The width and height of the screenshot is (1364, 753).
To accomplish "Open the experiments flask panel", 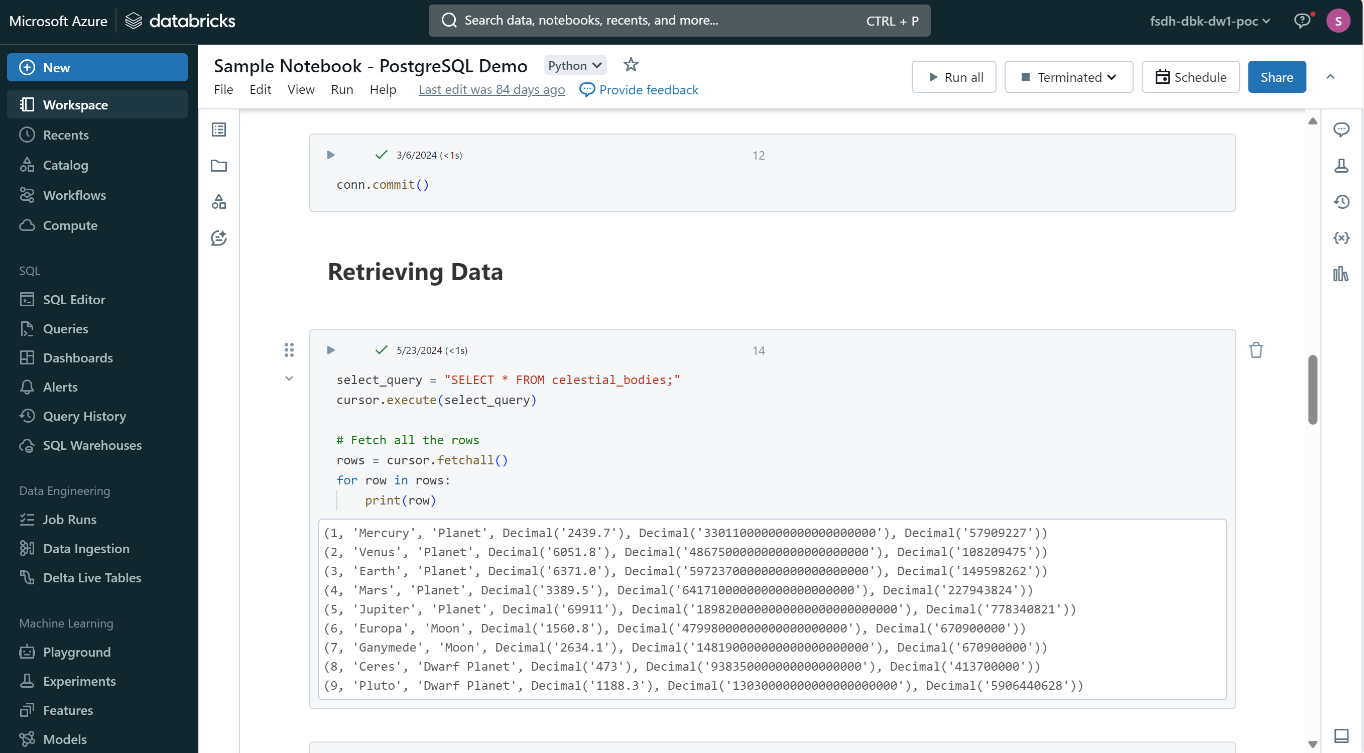I will point(1342,165).
